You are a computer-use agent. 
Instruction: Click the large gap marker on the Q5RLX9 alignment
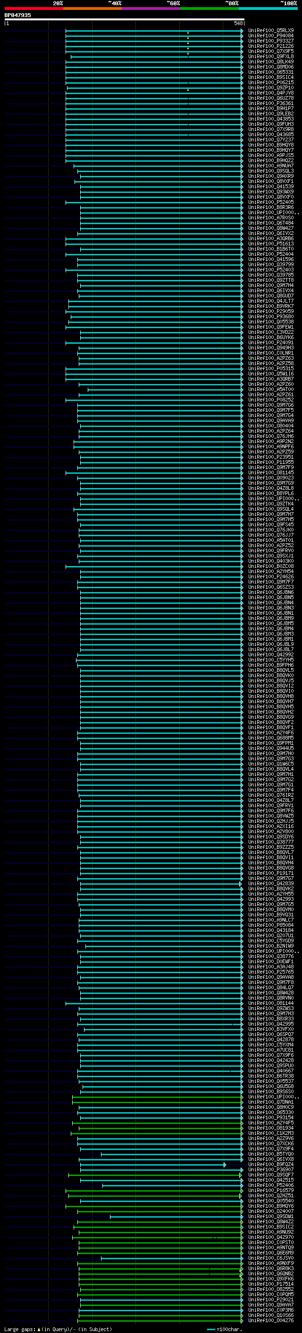pos(188,33)
